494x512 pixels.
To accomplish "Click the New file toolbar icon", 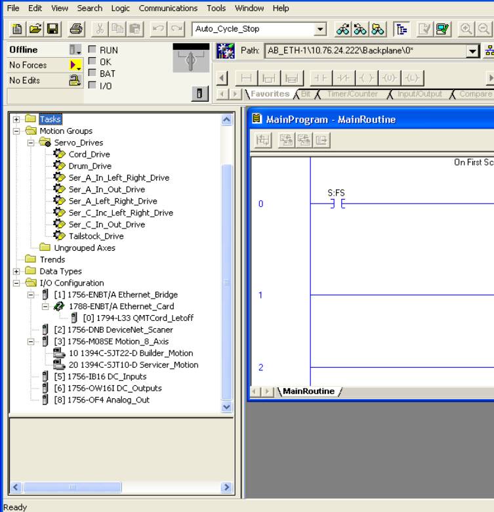I will (17, 29).
